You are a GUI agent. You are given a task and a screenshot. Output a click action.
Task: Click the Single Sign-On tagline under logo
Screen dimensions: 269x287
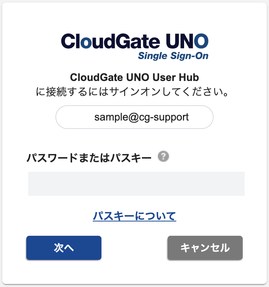[x=173, y=56]
